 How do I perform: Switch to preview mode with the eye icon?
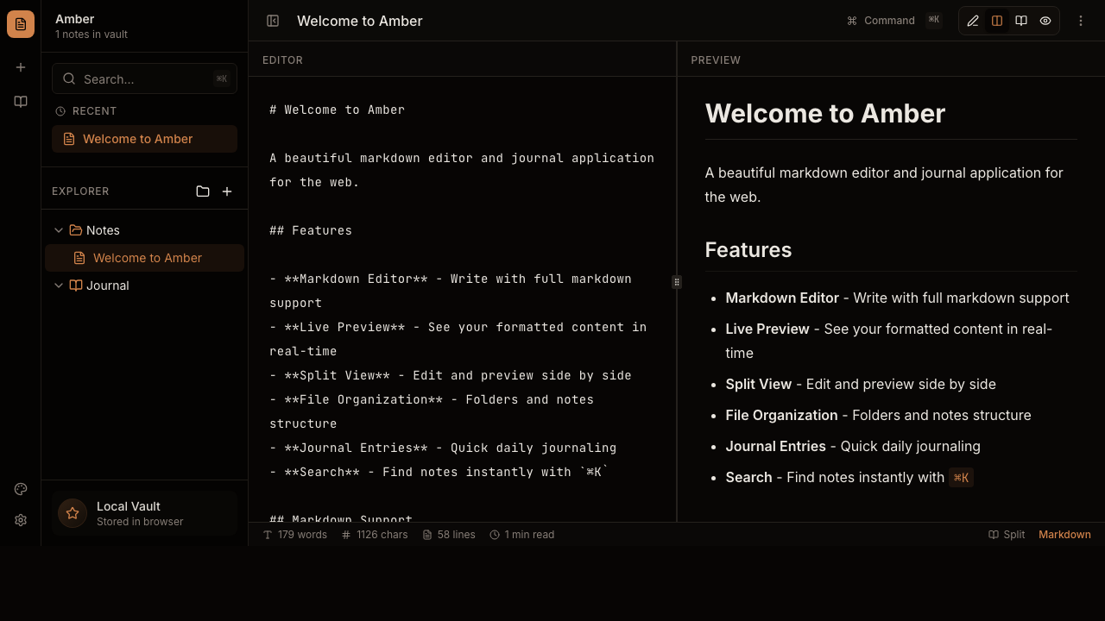click(1045, 21)
